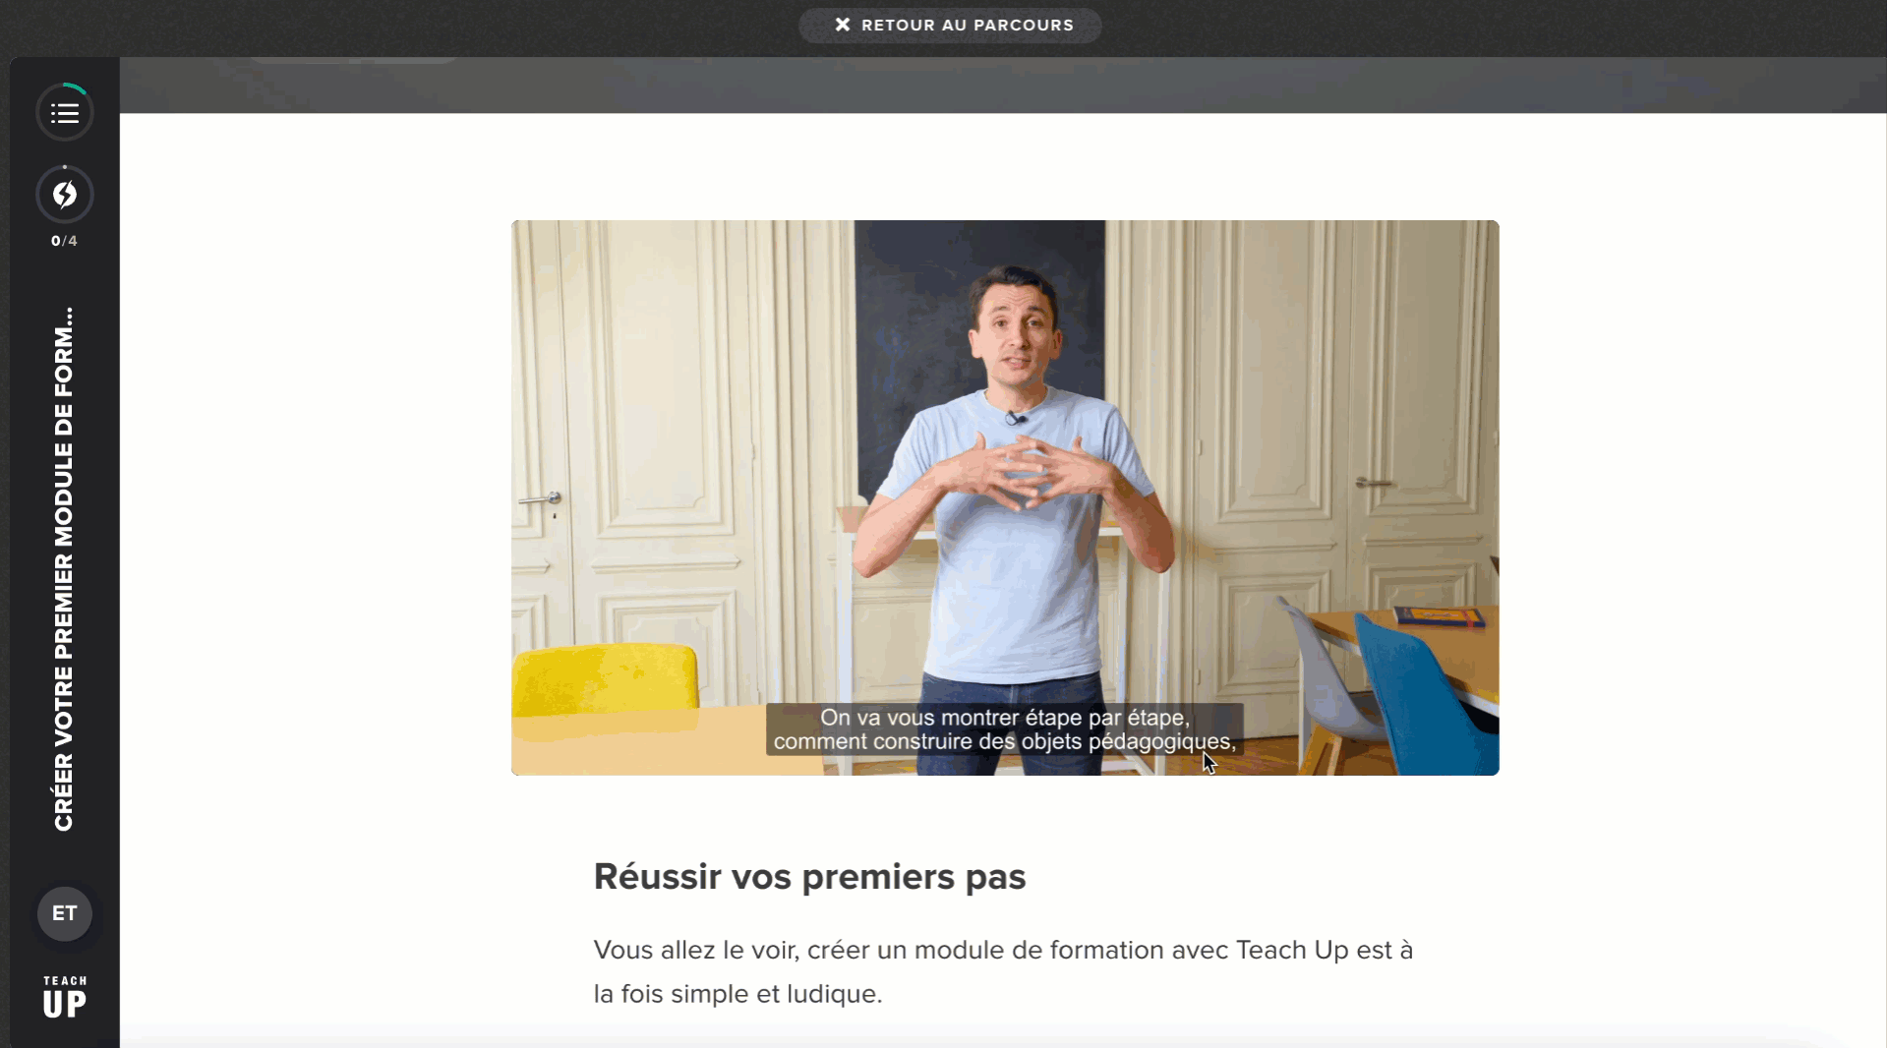1887x1048 pixels.
Task: Click the X icon beside Retour au parcours
Action: [843, 25]
